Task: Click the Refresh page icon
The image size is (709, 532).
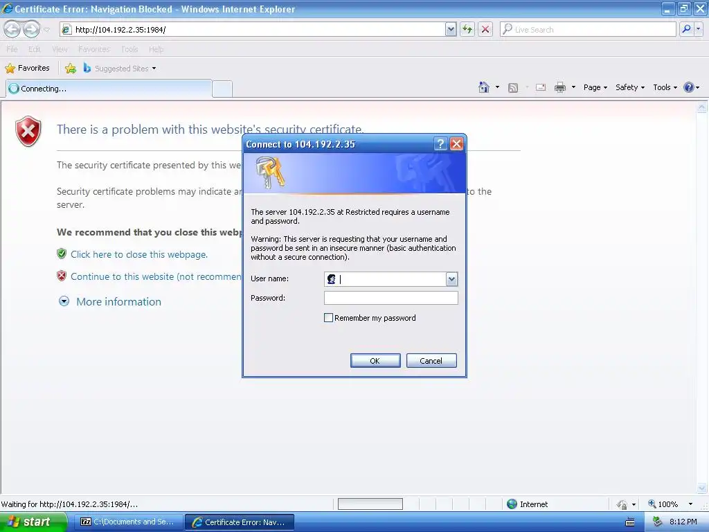Action: (467, 29)
